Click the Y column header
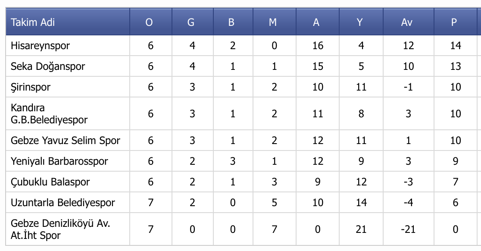The width and height of the screenshot is (481, 251). pos(360,22)
